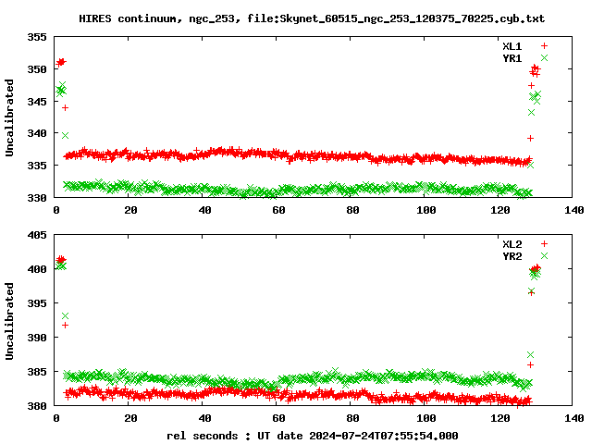
Task: Click the 400 tick on bottom y-axis
Action: pos(37,269)
